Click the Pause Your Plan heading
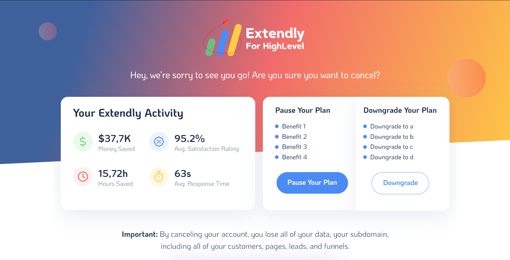 point(303,110)
